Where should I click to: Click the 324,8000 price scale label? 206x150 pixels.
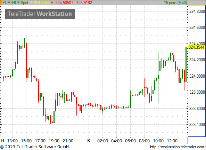click(x=197, y=11)
